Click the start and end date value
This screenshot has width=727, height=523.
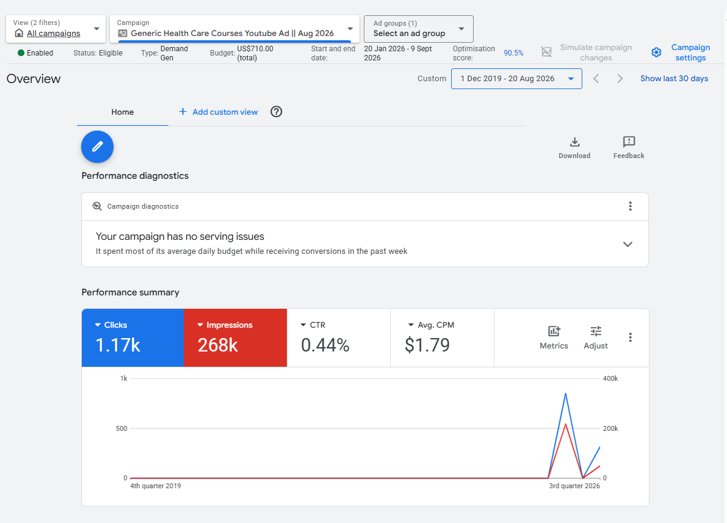[x=398, y=53]
